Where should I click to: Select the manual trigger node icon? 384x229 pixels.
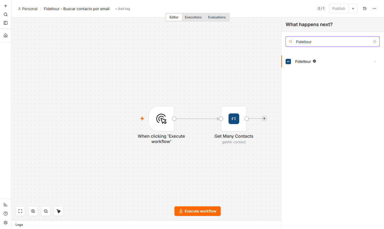[161, 119]
